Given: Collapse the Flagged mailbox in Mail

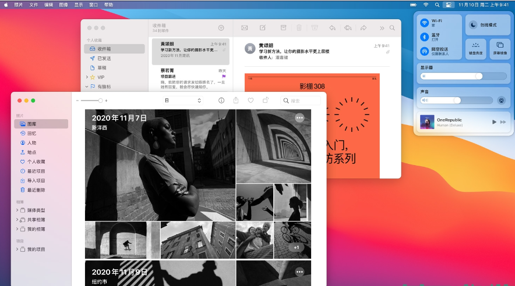Looking at the screenshot, I should (87, 87).
